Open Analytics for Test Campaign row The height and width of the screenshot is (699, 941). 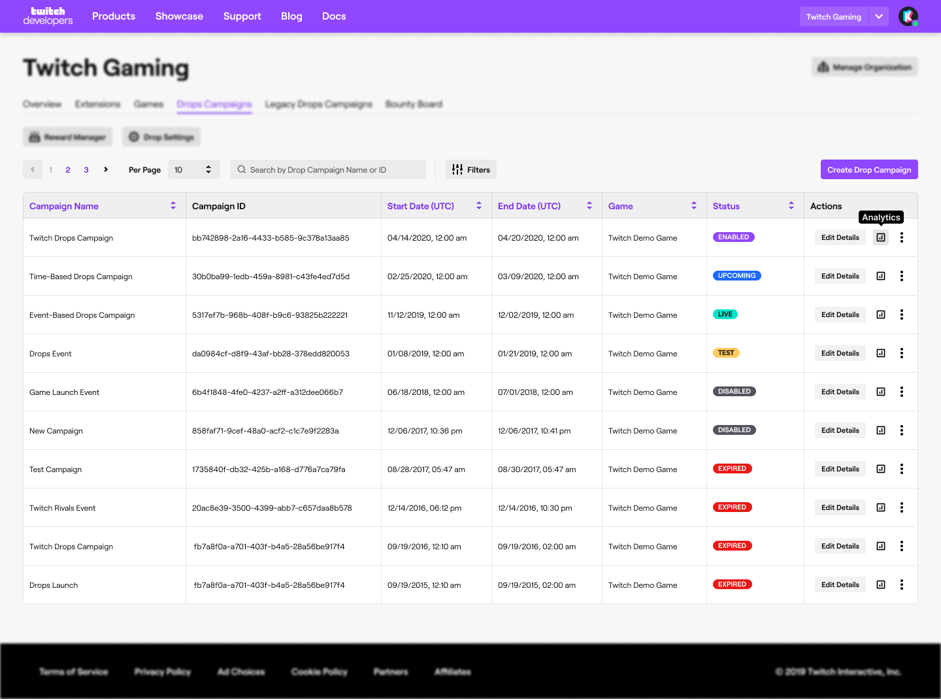(881, 469)
